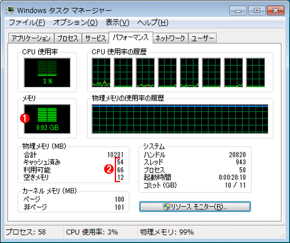
Task: Open the 表示(V) menu
Action: click(x=117, y=22)
